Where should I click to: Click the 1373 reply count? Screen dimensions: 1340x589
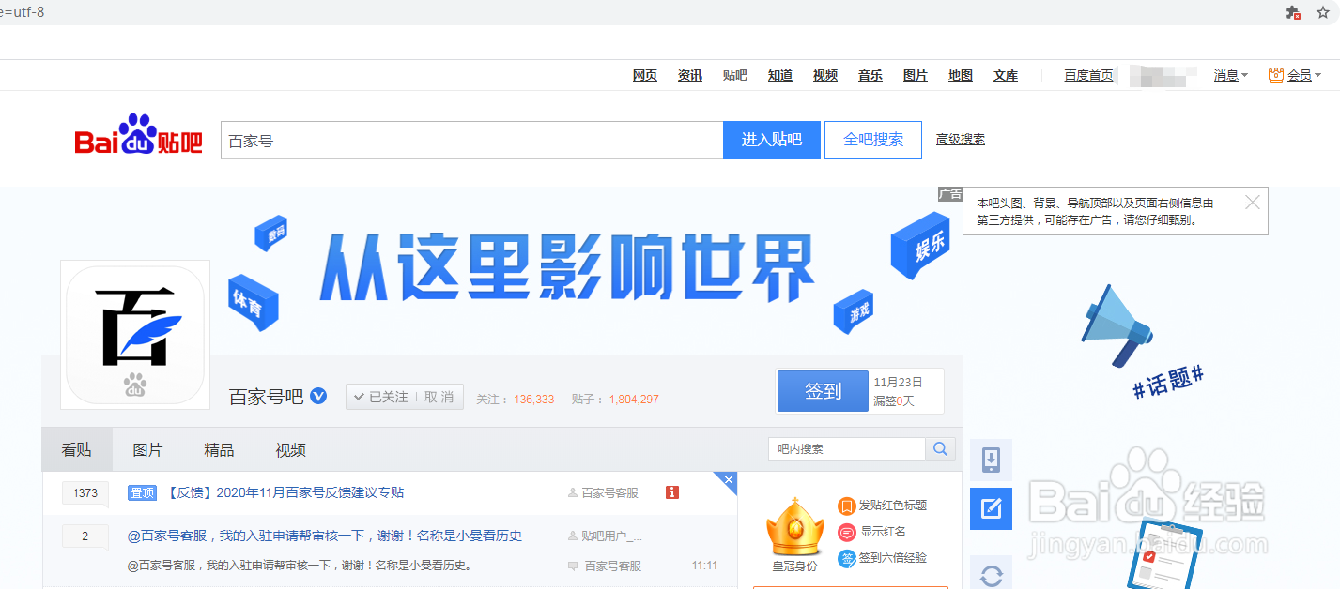coord(85,493)
